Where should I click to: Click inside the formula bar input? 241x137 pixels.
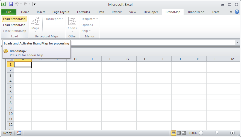(x=153, y=43)
